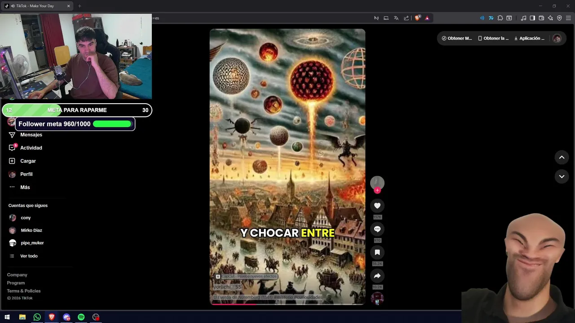Save the video with the bookmark icon
575x323 pixels.
click(x=377, y=253)
